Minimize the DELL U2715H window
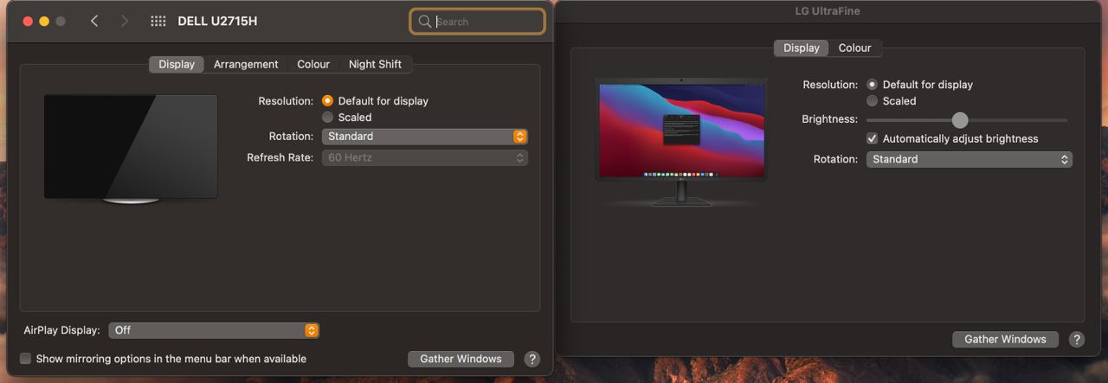1108x383 pixels. click(44, 21)
